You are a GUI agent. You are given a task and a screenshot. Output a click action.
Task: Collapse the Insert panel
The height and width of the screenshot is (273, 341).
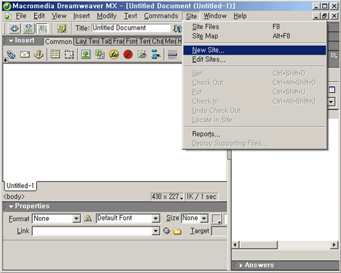(x=11, y=41)
